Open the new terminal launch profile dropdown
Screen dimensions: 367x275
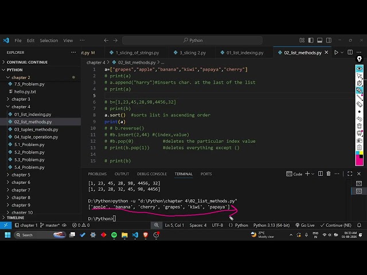pyautogui.click(x=313, y=174)
